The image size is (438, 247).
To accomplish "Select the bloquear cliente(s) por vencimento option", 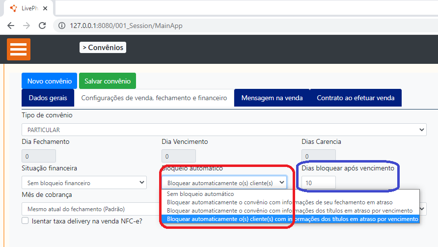I will coord(292,219).
